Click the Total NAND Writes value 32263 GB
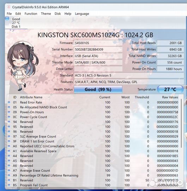This screenshot has width=187, height=191. click(170, 56)
